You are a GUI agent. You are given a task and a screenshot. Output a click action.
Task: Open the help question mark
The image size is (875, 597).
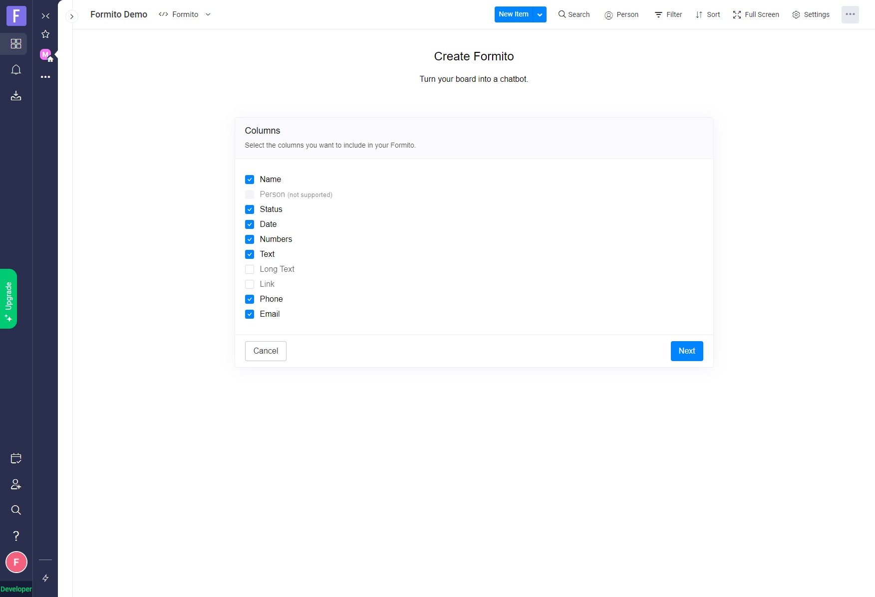click(x=16, y=536)
